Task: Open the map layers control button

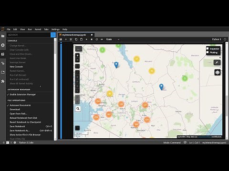Action: pyautogui.click(x=217, y=73)
